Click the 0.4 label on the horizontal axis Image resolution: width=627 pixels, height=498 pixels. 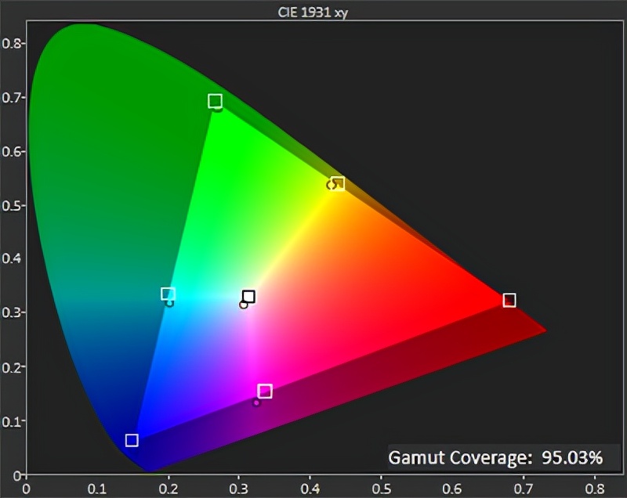click(x=310, y=489)
